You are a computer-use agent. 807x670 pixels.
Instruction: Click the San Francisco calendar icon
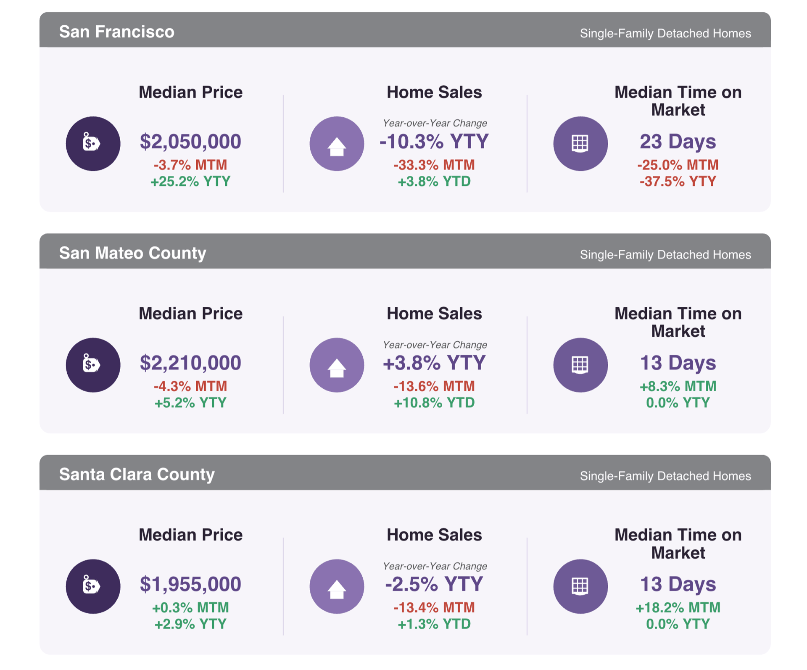580,143
